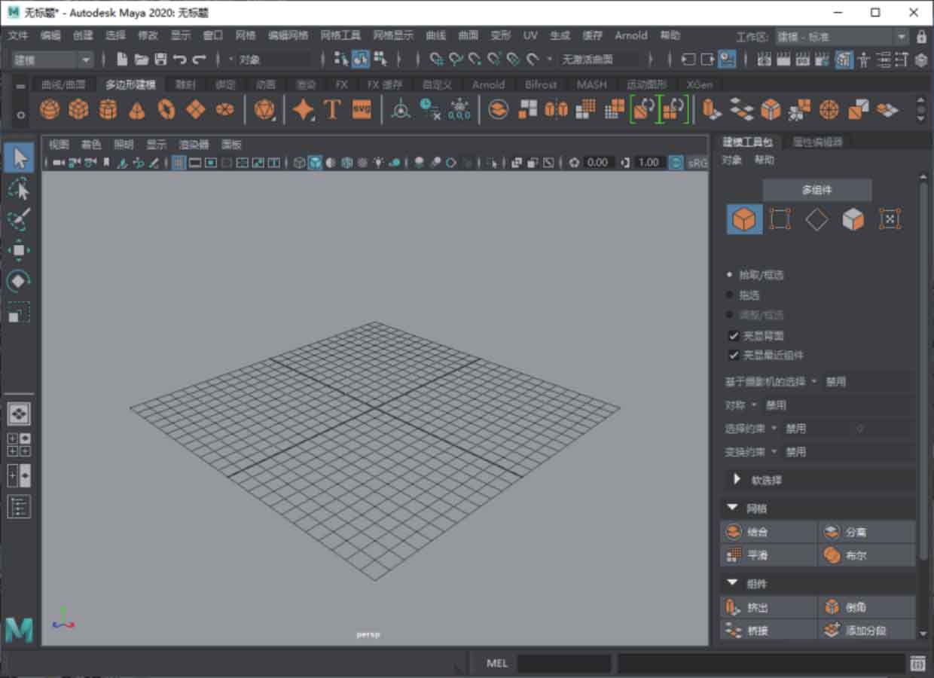Image resolution: width=934 pixels, height=678 pixels.
Task: Select object mode orange cube in toolkit
Action: click(x=744, y=219)
